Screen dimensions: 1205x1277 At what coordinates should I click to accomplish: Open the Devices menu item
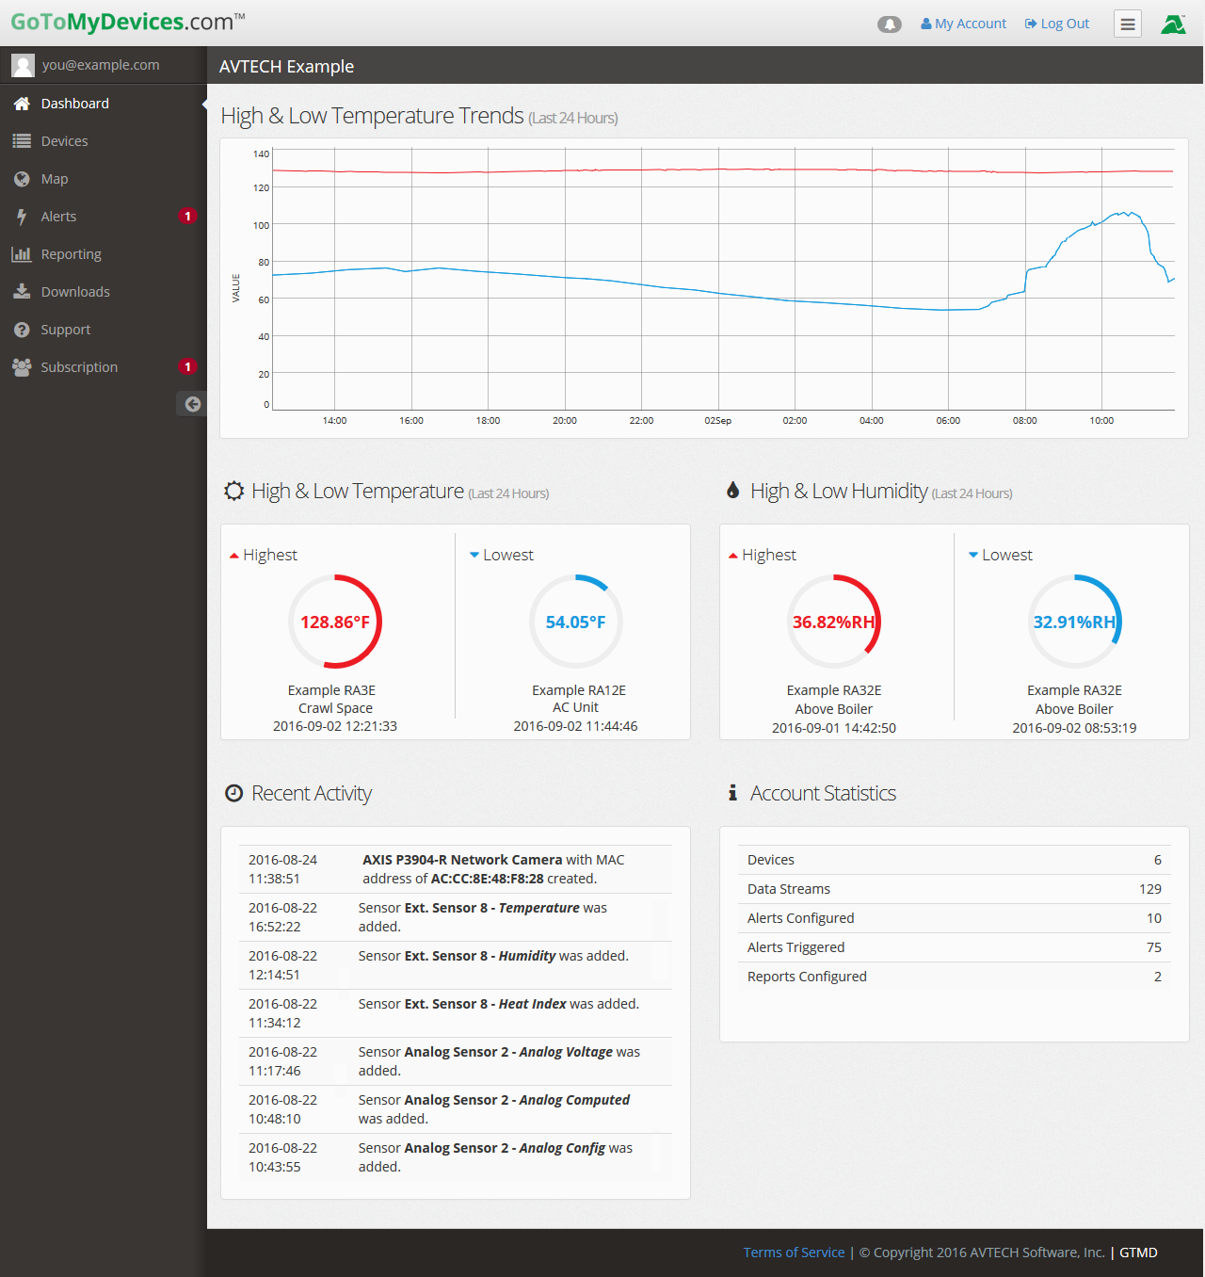click(x=64, y=141)
